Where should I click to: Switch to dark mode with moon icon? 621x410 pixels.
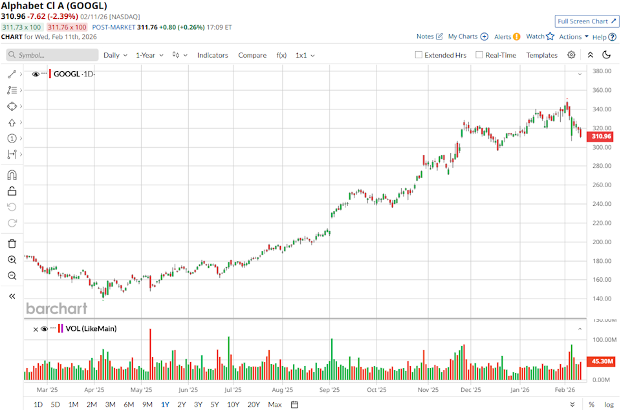(x=606, y=55)
